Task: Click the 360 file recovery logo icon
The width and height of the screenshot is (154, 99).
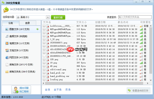Action: 6,9
